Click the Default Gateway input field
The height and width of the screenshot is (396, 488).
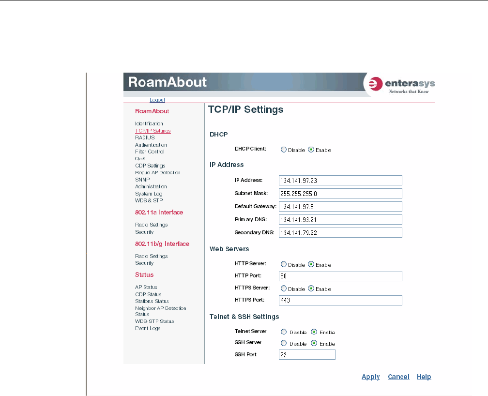(340, 207)
